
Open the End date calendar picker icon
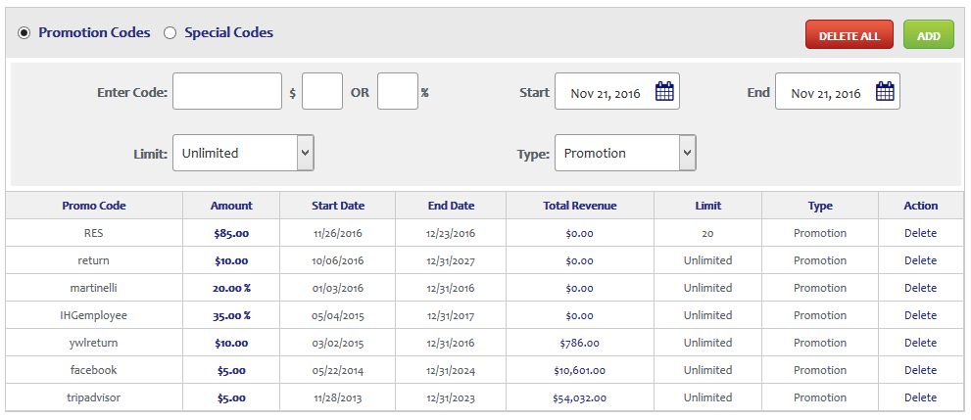pos(885,92)
